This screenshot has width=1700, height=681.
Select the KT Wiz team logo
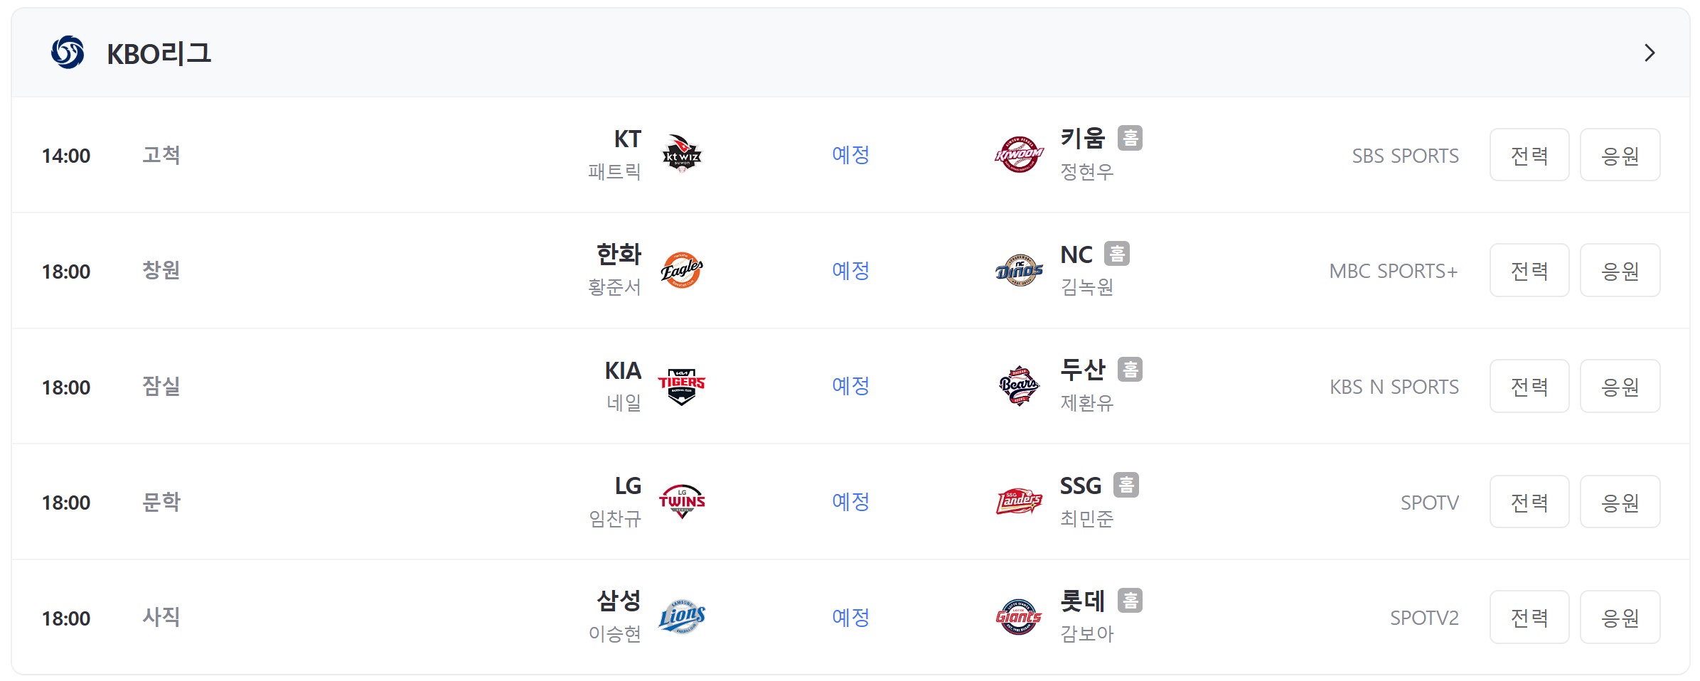682,154
